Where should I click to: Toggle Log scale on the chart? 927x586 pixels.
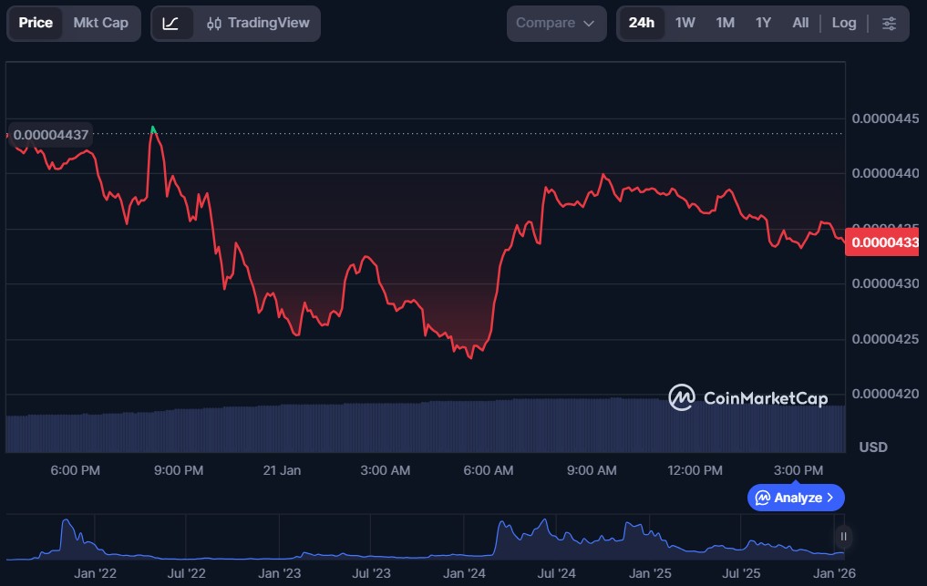843,23
